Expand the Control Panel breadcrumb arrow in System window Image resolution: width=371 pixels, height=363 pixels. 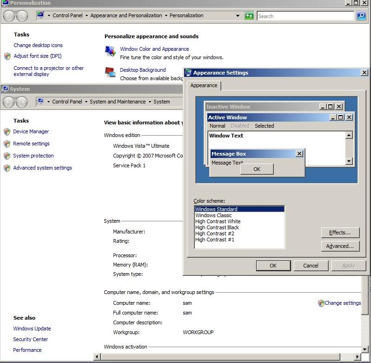coord(86,102)
